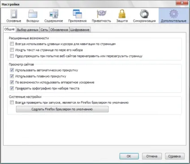Open help via Справка button
The image size is (190, 164).
coord(175,156)
